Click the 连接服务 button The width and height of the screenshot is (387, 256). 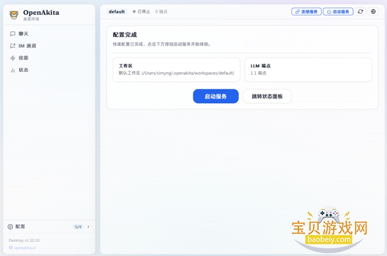point(306,12)
